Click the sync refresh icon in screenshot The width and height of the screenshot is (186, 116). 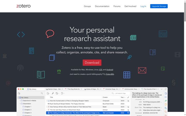pyautogui.click(x=166, y=89)
